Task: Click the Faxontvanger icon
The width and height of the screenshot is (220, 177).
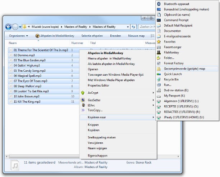Action: (x=159, y=47)
